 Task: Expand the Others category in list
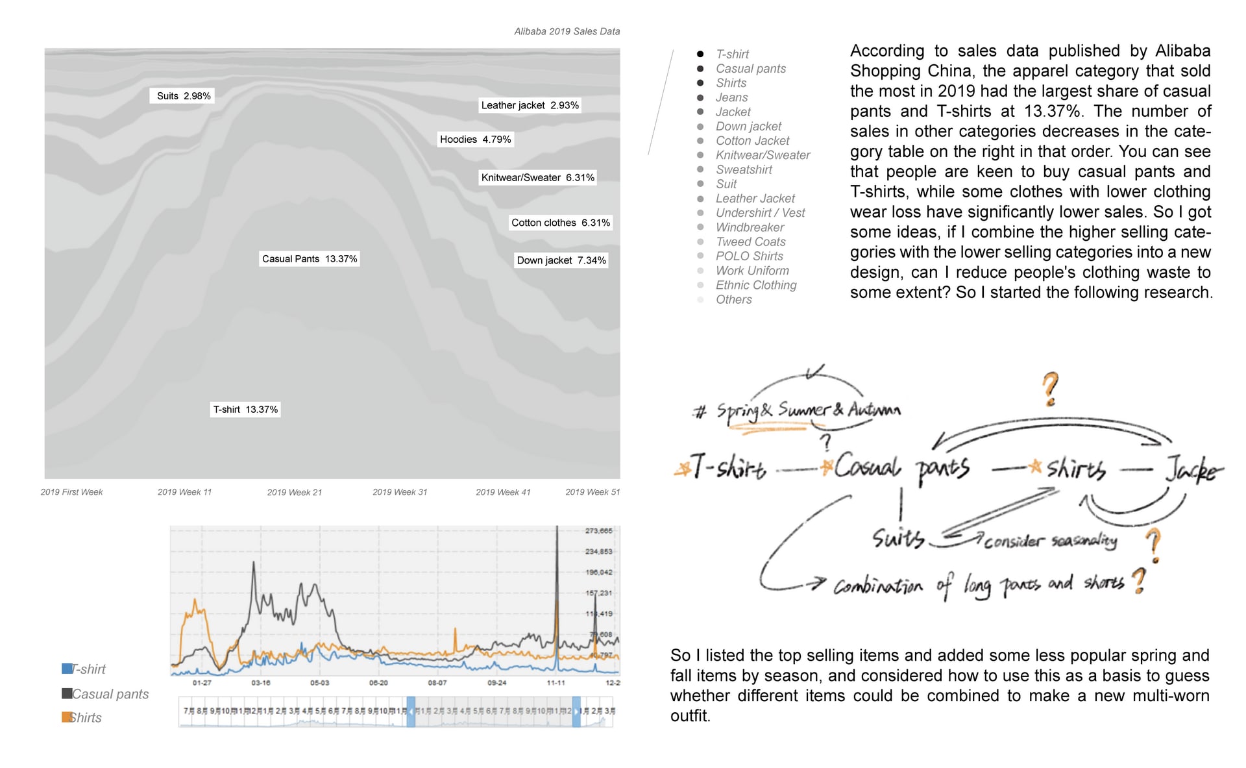(x=733, y=298)
